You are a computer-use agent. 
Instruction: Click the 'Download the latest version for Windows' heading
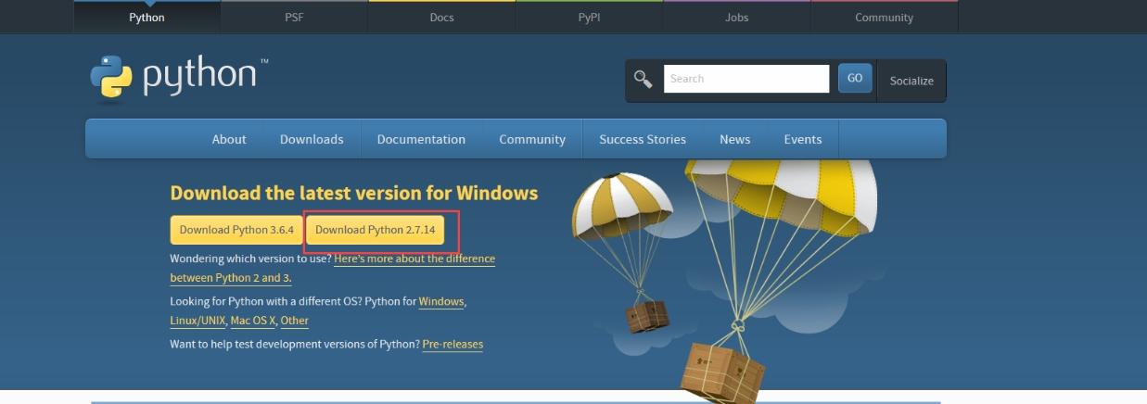354,193
